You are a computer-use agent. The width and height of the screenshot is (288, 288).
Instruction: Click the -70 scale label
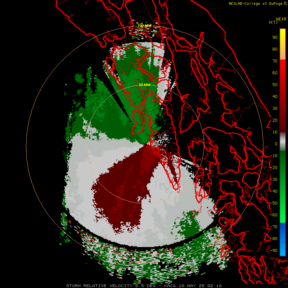(274, 227)
